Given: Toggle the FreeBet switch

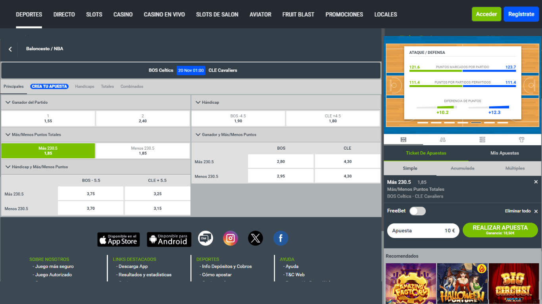Looking at the screenshot, I should 417,211.
